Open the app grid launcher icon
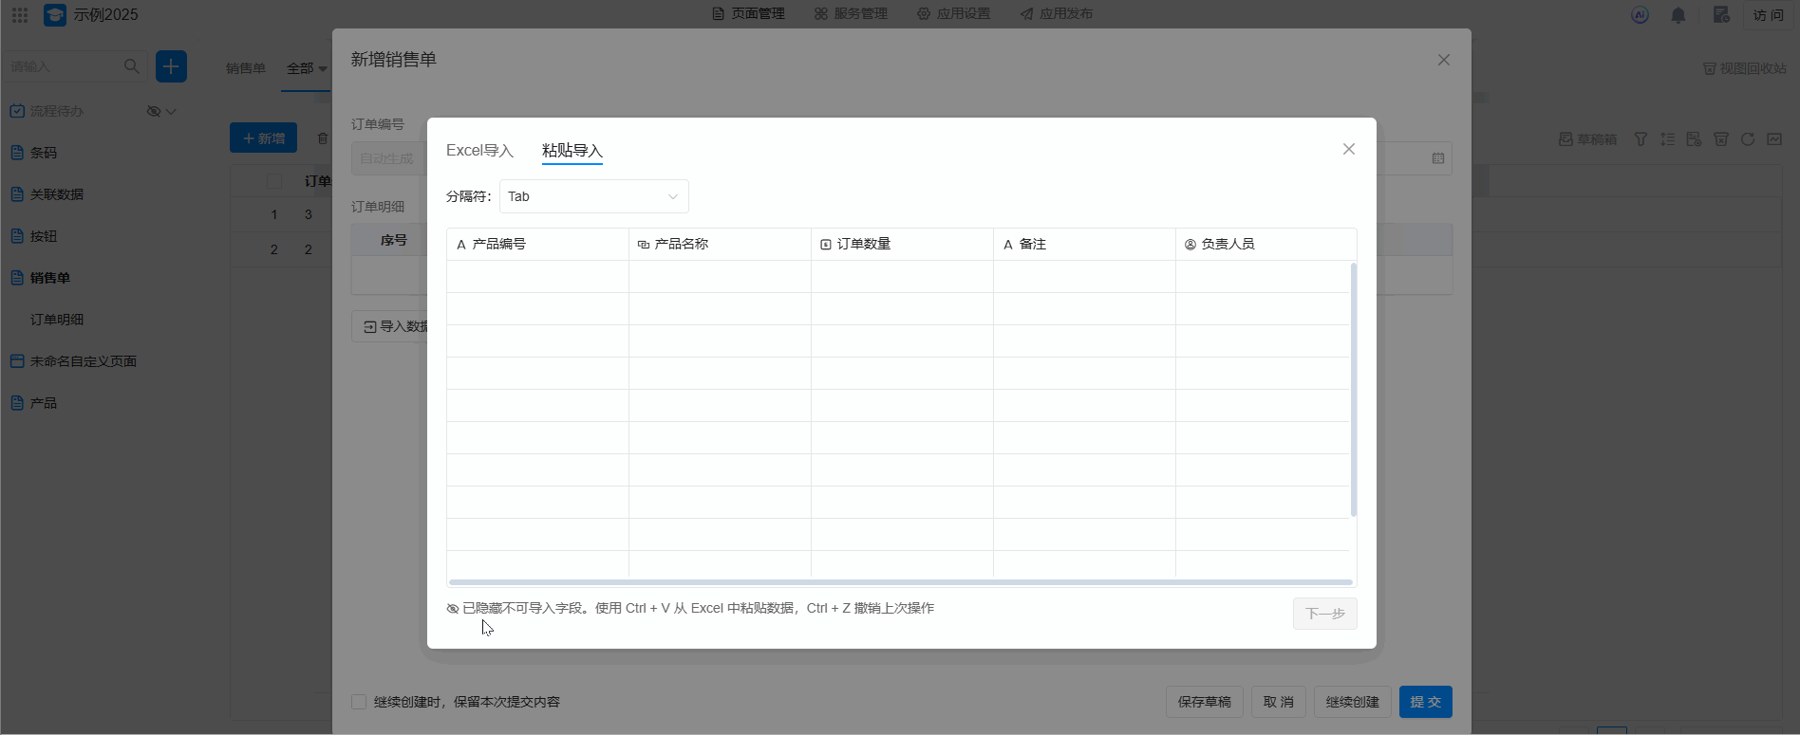The height and width of the screenshot is (735, 1800). coord(20,15)
